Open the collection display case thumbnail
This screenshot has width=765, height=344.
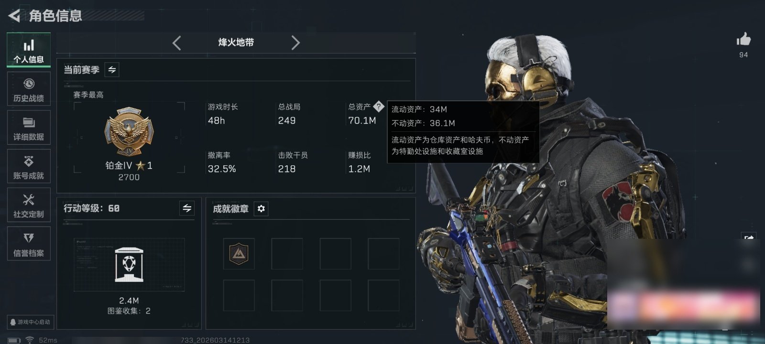129,265
